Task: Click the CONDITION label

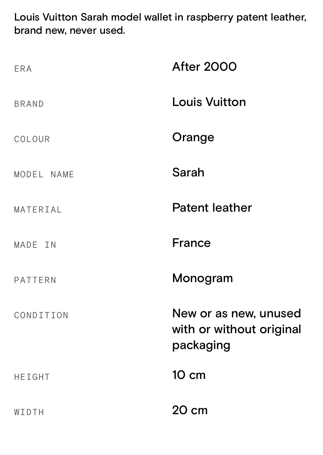Action: click(41, 315)
